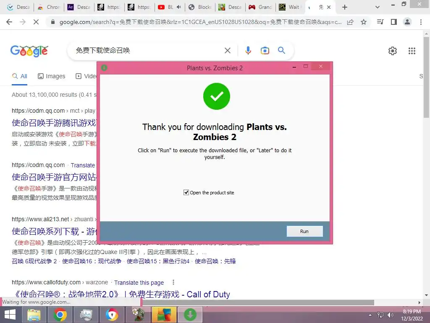Click Translate this page for callofduty.com
The image size is (430, 323).
point(139,283)
